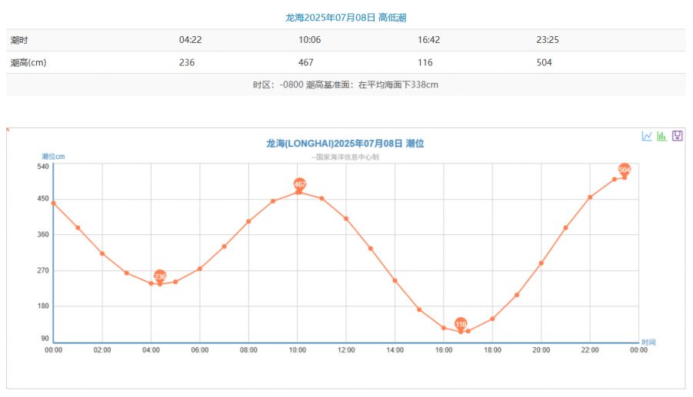This screenshot has width=693, height=397.
Task: Click the 04:22 tide time cell
Action: [x=190, y=40]
